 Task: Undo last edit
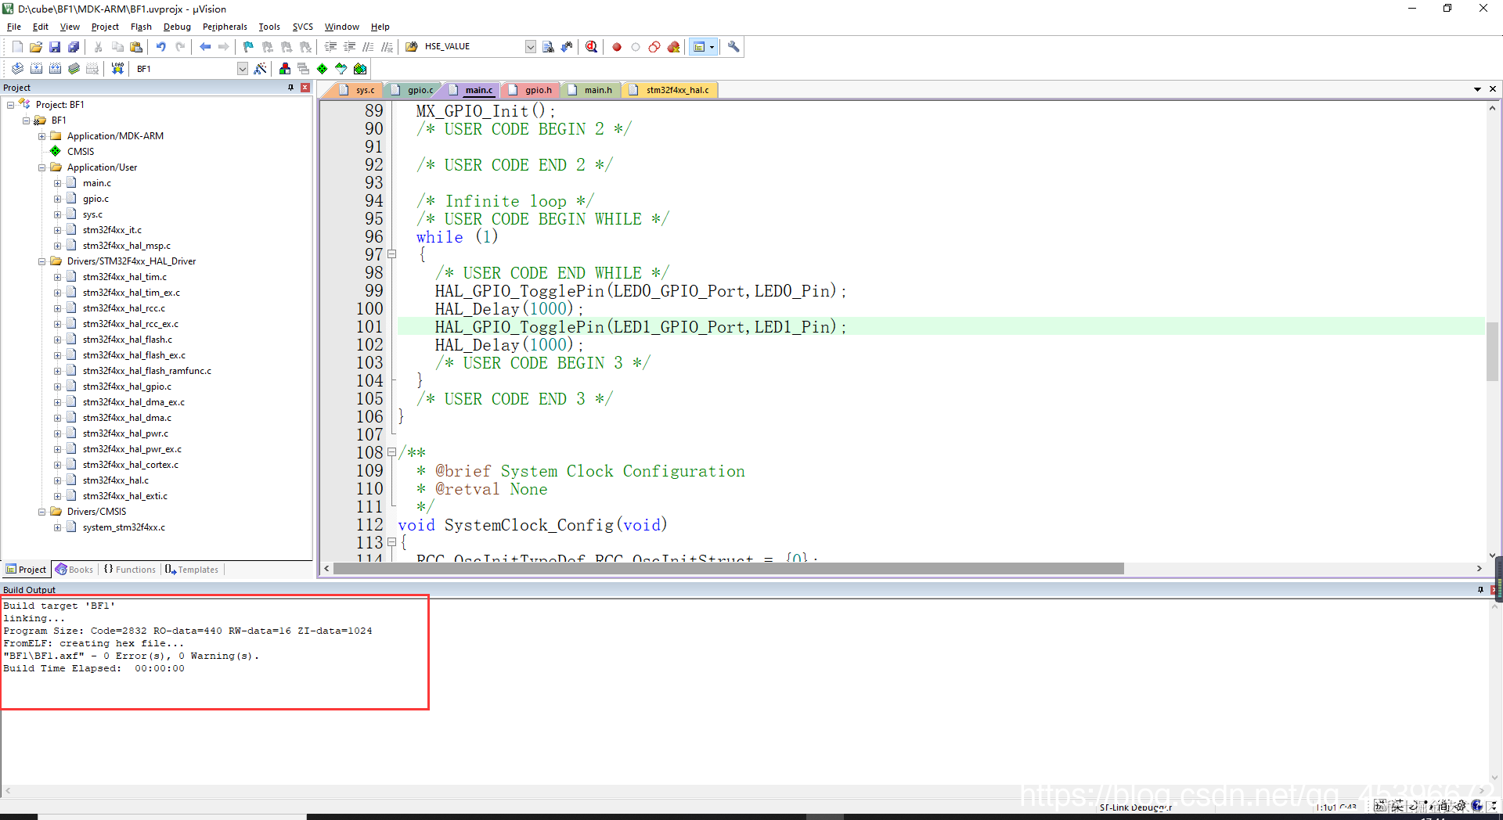tap(161, 47)
